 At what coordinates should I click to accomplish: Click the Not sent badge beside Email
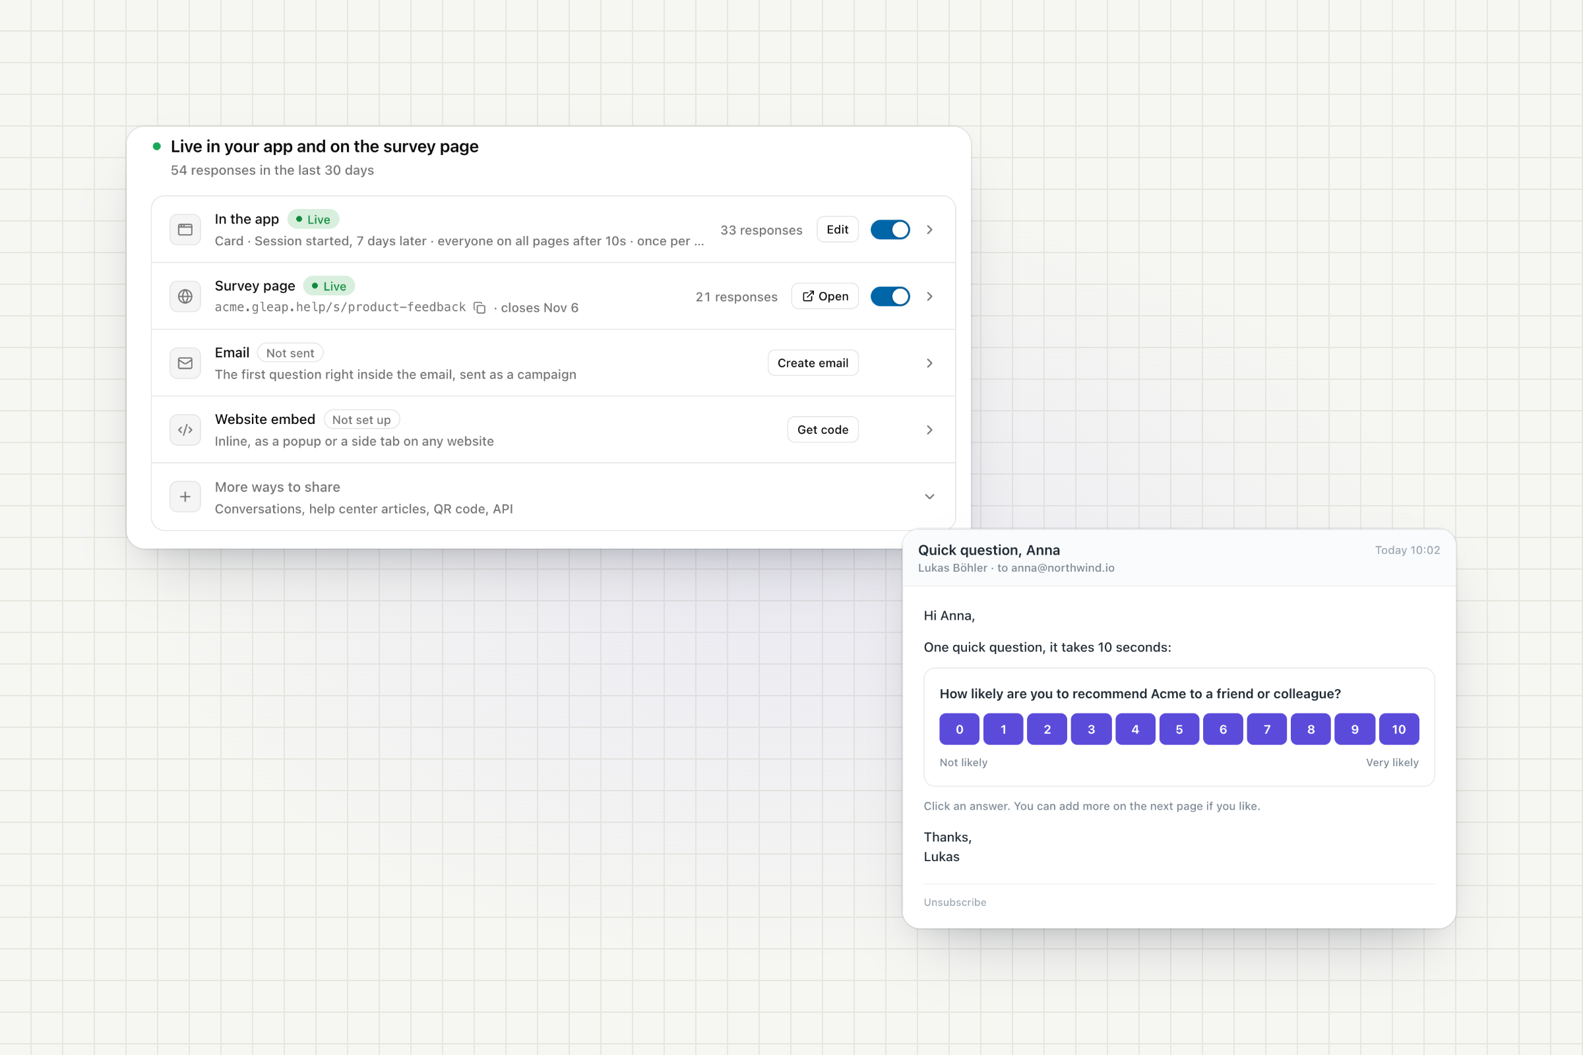point(290,353)
